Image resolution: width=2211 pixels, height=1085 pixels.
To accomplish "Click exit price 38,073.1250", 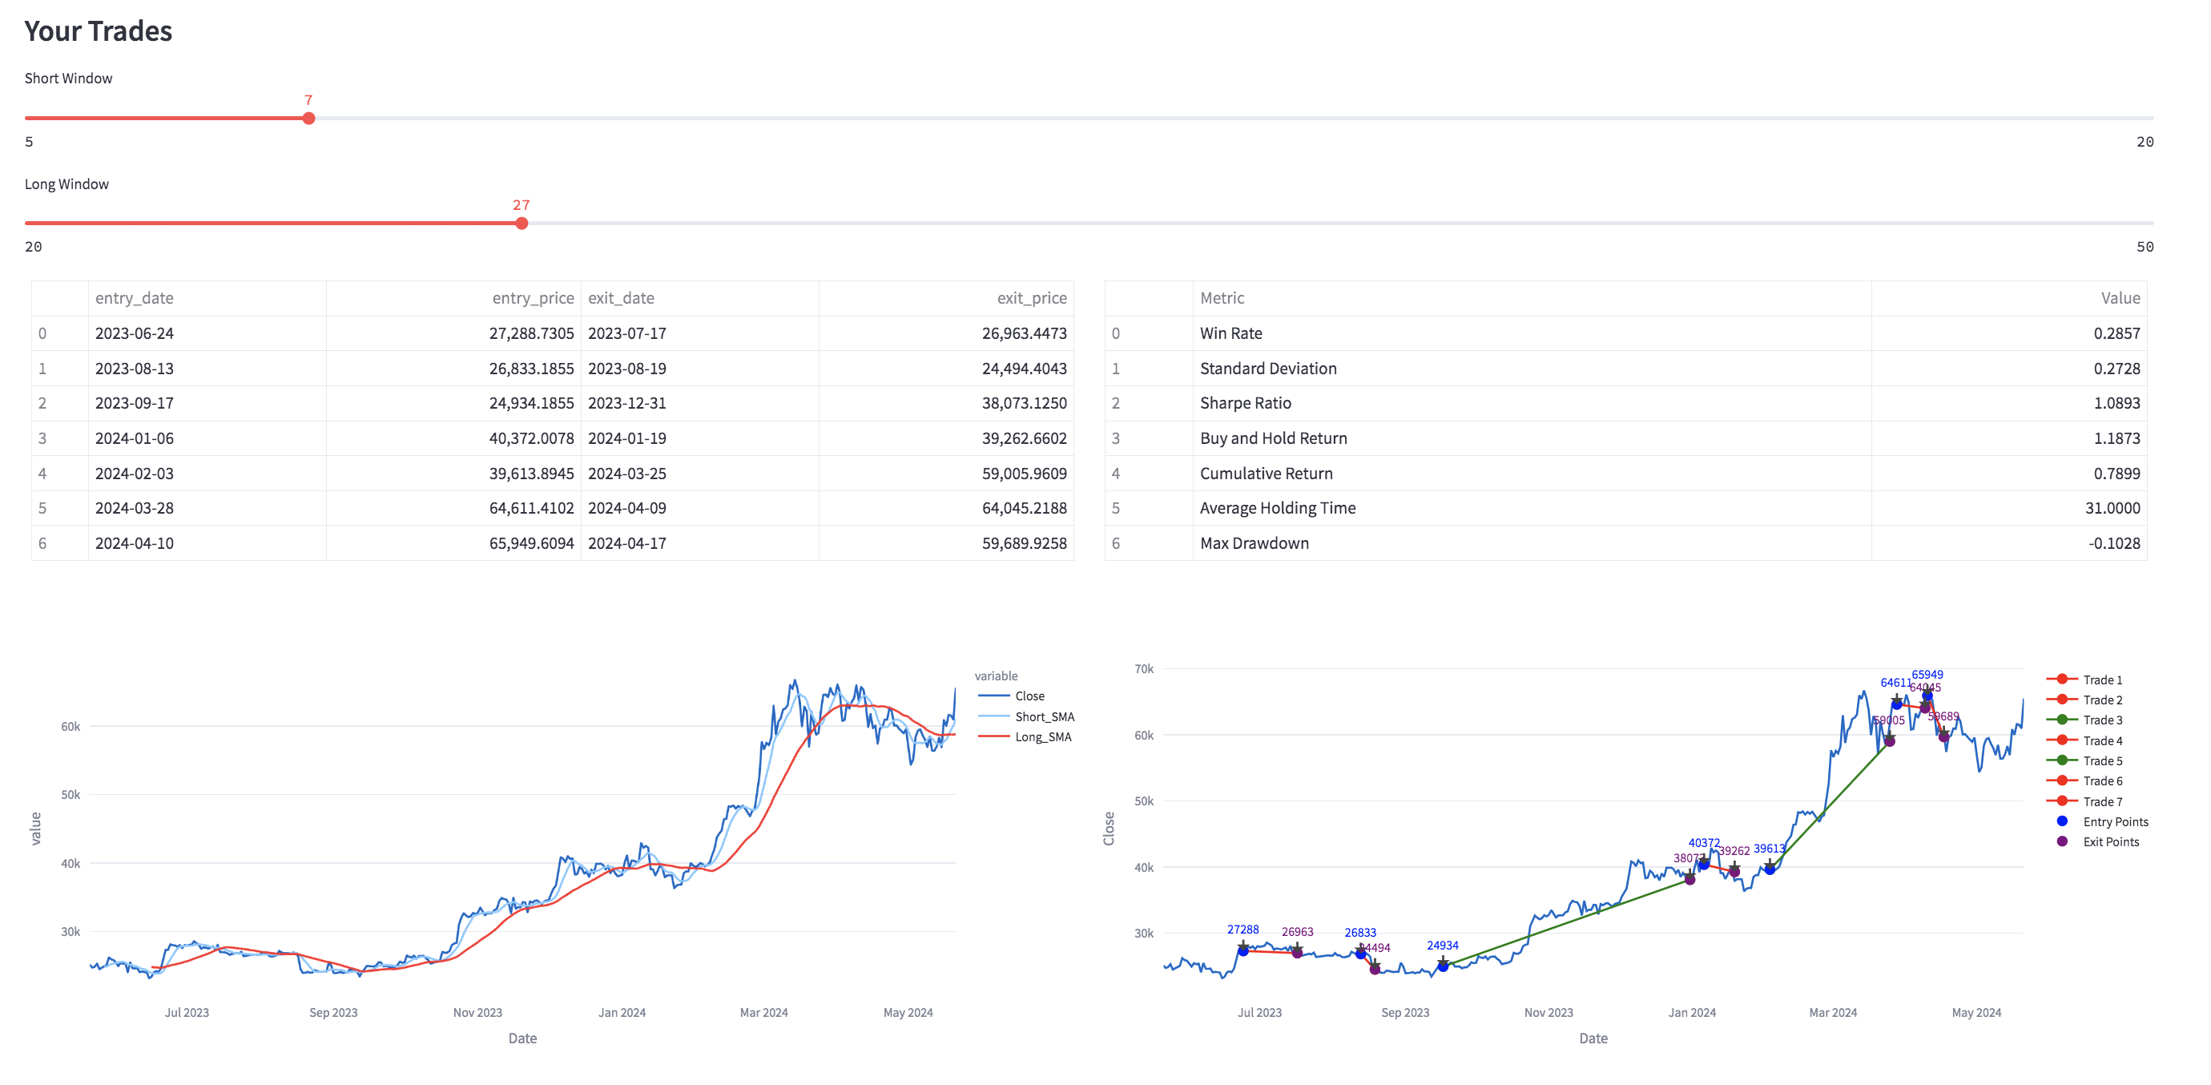I will (x=946, y=403).
